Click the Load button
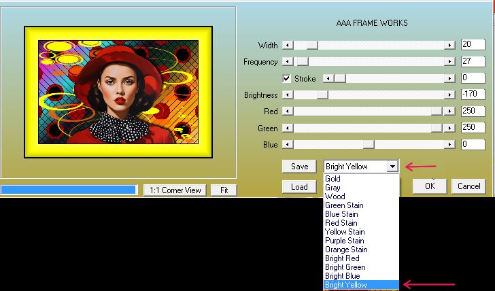This screenshot has width=495, height=291. point(299,186)
